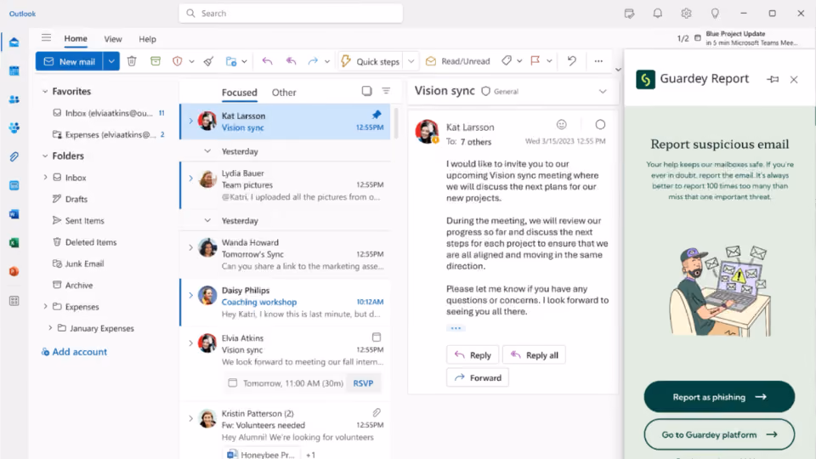Switch to the View tab
The width and height of the screenshot is (816, 459).
click(x=113, y=39)
